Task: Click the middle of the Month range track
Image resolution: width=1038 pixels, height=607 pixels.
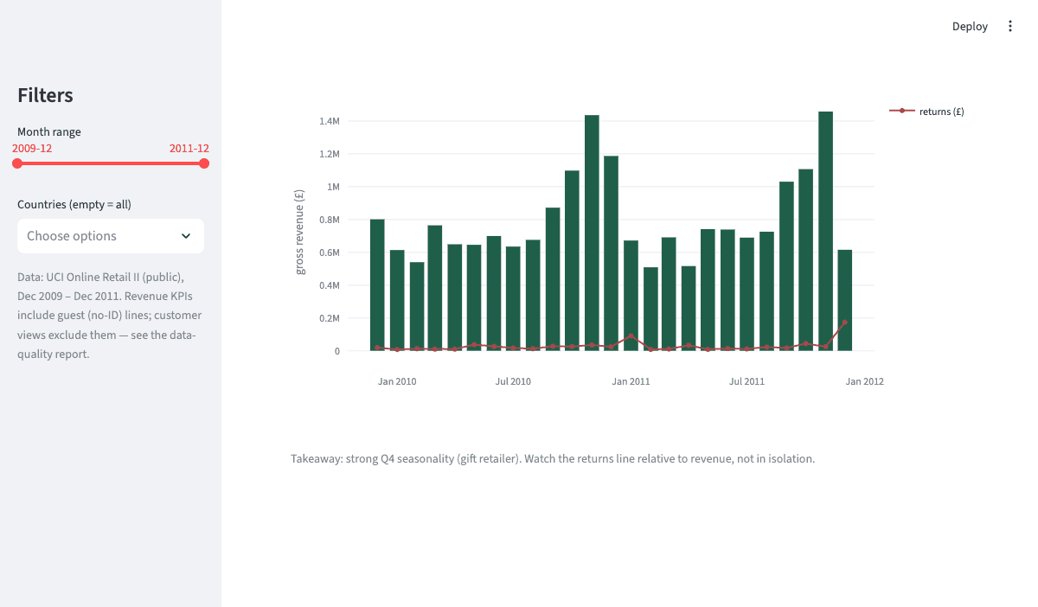Action: [111, 163]
